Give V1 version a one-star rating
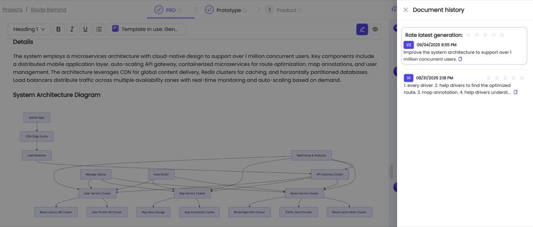 [x=489, y=78]
